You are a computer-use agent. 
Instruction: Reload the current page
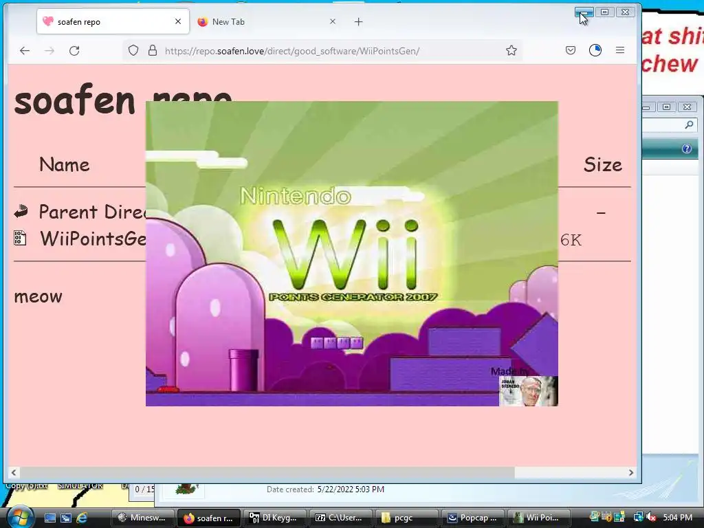74,51
